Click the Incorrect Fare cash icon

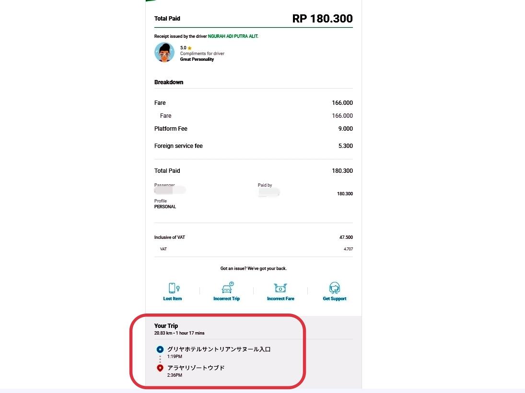[280, 288]
